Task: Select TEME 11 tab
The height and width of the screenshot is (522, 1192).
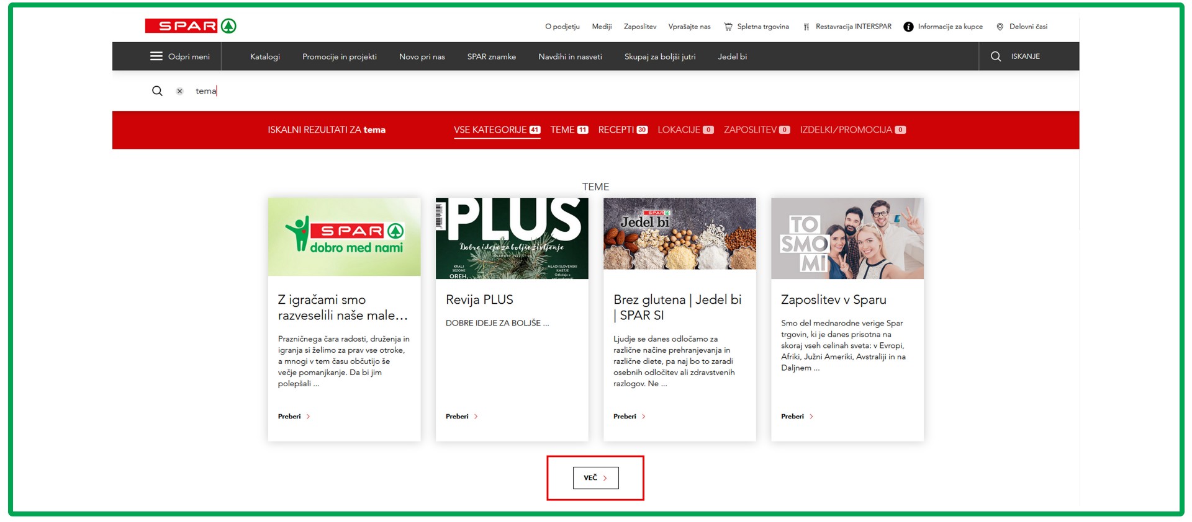Action: [569, 130]
